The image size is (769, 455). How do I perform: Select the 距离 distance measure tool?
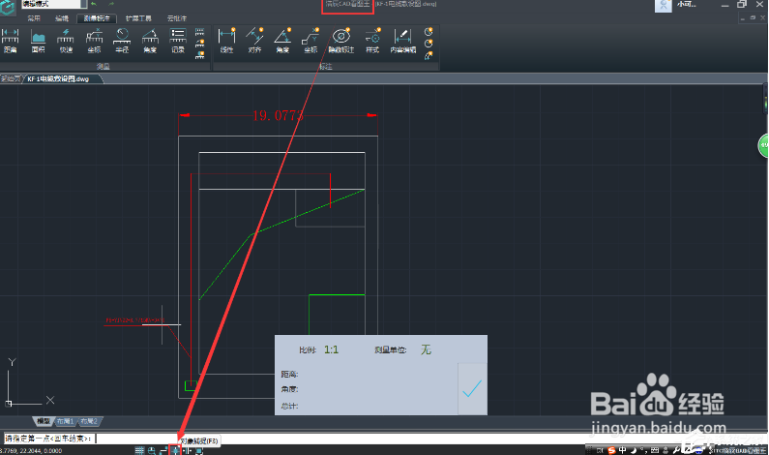click(x=10, y=41)
